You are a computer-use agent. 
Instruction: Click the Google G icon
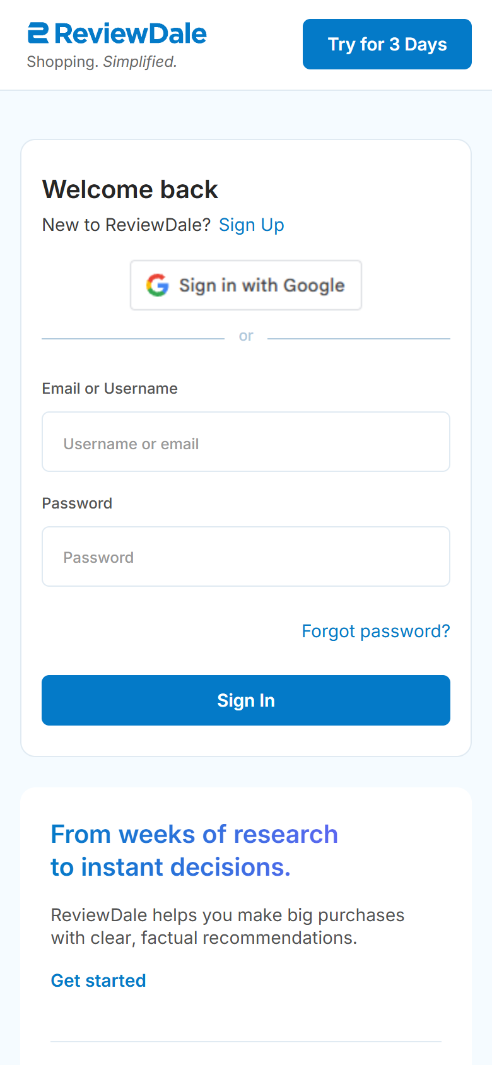(158, 285)
